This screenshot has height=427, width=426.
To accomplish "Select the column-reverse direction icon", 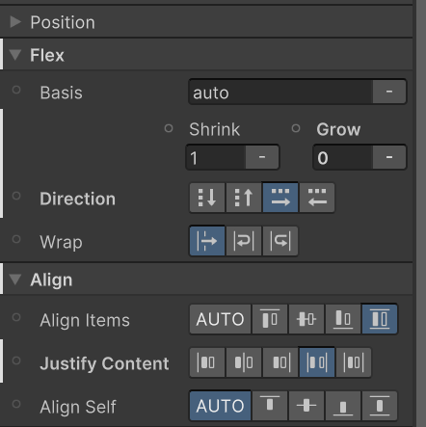I will pos(244,198).
